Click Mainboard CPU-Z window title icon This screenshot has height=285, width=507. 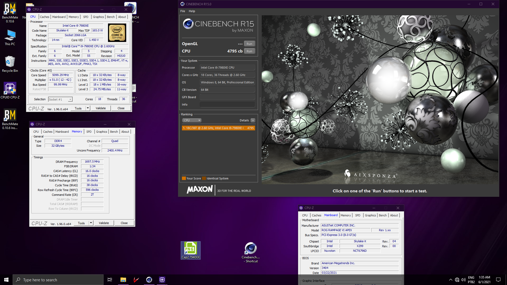click(301, 208)
